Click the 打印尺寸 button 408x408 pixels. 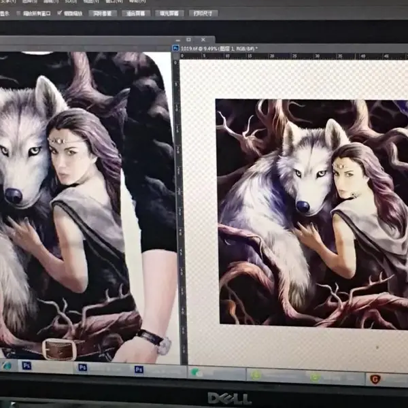203,14
